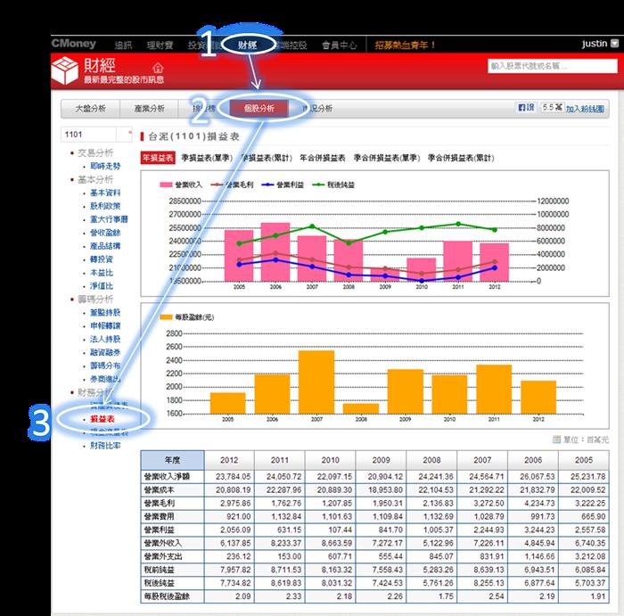The width and height of the screenshot is (624, 616).
Task: Focus the stock code search field
Action: (x=553, y=66)
